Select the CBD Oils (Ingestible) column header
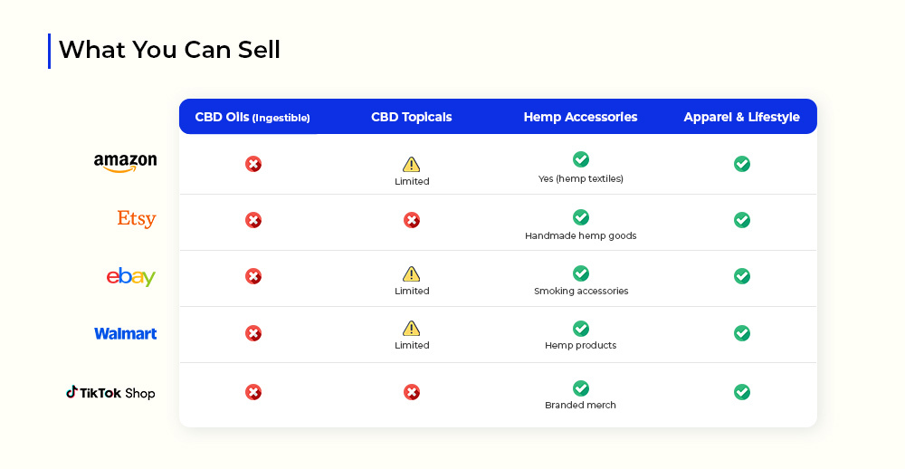Screen dimensions: 905x469 coord(252,118)
